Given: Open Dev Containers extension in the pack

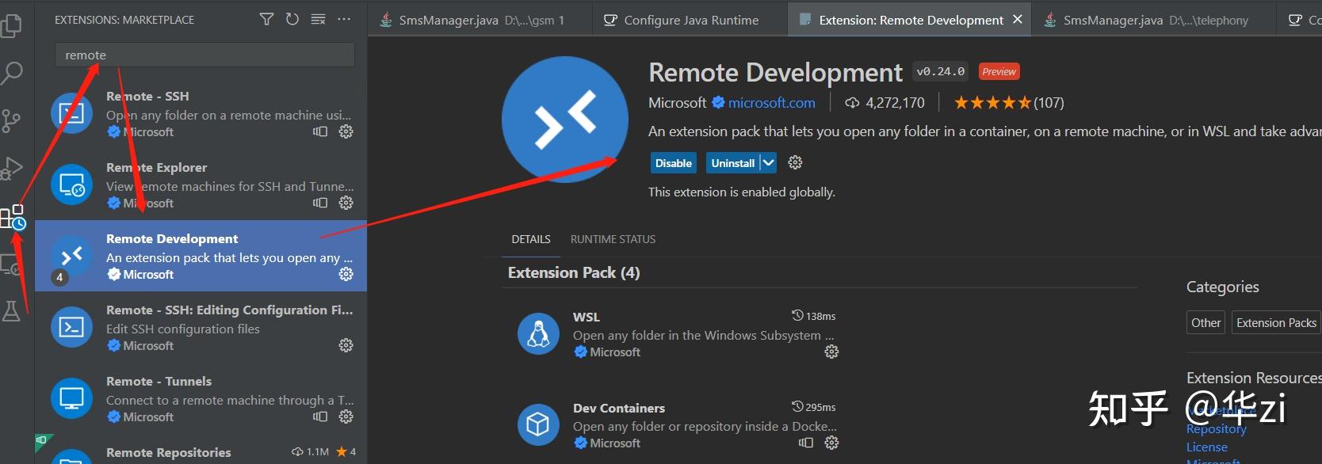Looking at the screenshot, I should [678, 424].
